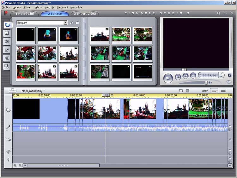The width and height of the screenshot is (237, 178).
Task: Expand the Bond.avi file dropdown
Action: click(65, 23)
